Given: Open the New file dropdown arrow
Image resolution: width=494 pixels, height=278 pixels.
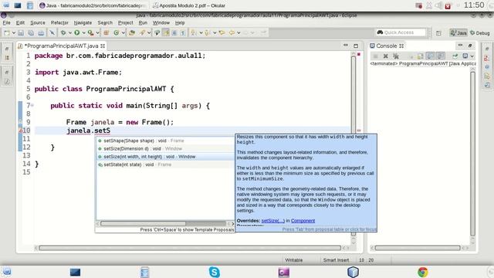Looking at the screenshot, I should tap(14, 32).
